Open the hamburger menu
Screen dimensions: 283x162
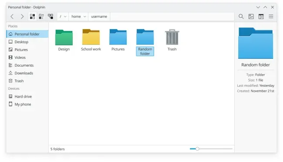pos(271,17)
